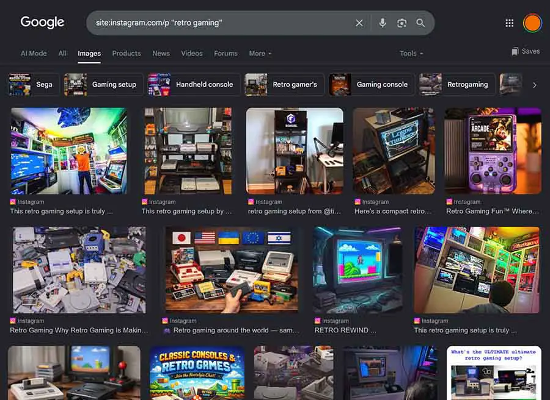This screenshot has height=400, width=550.
Task: Click Instagram source above 'This retro gaming setup by'
Action: [158, 202]
